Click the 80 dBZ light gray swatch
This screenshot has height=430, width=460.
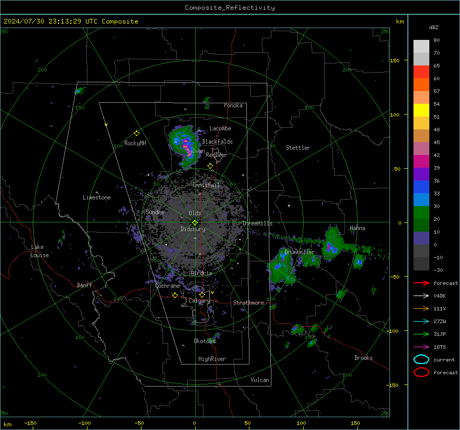[x=421, y=46]
